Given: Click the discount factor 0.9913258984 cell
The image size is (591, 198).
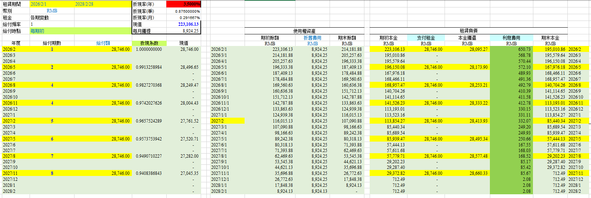Looking at the screenshot, I should pyautogui.click(x=149, y=67).
